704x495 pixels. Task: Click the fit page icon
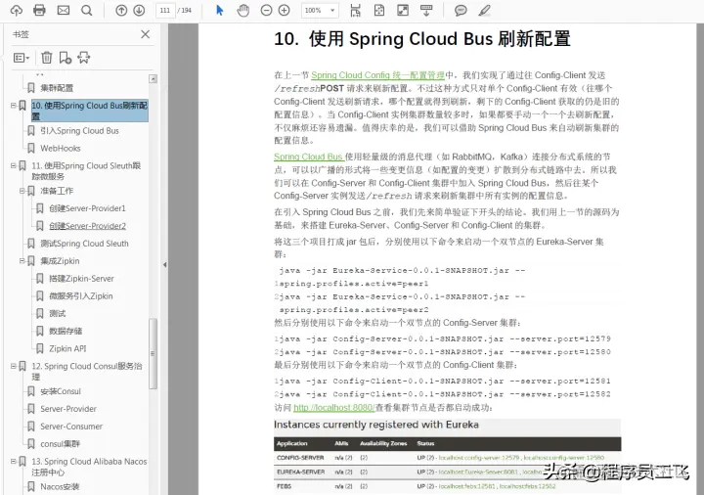point(379,11)
